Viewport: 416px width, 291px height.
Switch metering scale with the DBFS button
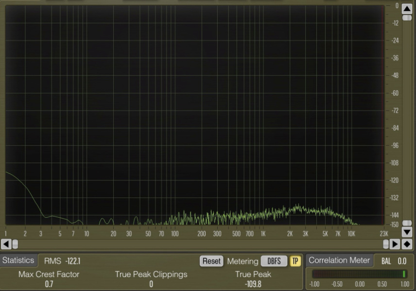(274, 261)
